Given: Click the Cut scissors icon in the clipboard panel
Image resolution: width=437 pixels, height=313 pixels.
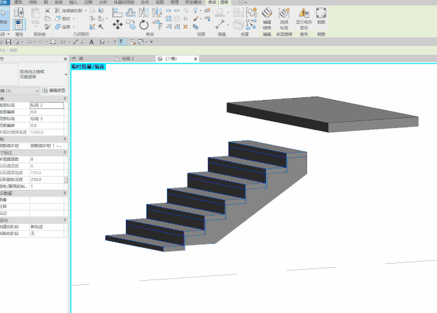Looking at the screenshot, I should tap(48, 10).
